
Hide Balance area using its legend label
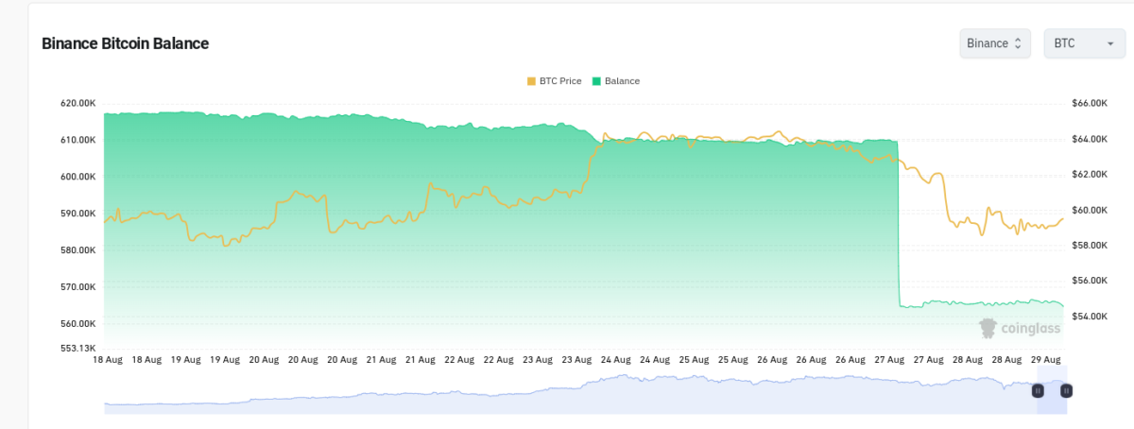[x=622, y=81]
